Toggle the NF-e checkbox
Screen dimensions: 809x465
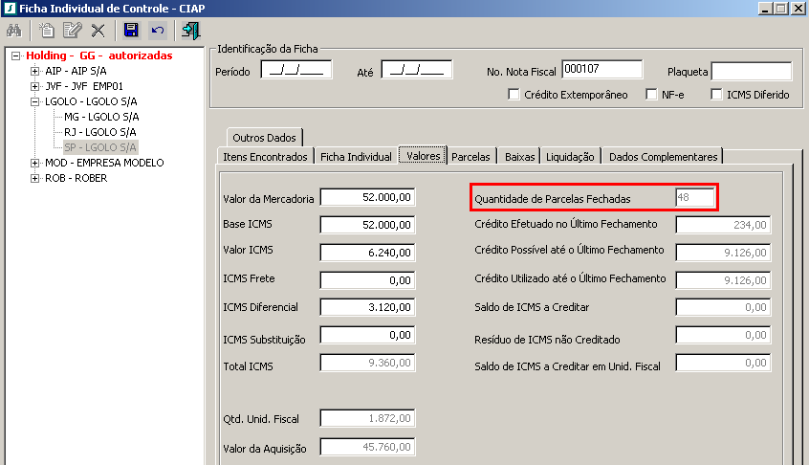652,94
